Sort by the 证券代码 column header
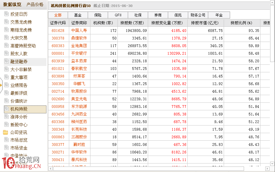 coord(58,23)
